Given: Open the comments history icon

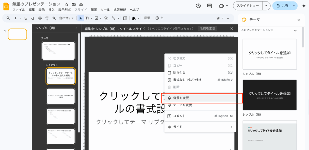Looking at the screenshot, I should (x=209, y=6).
